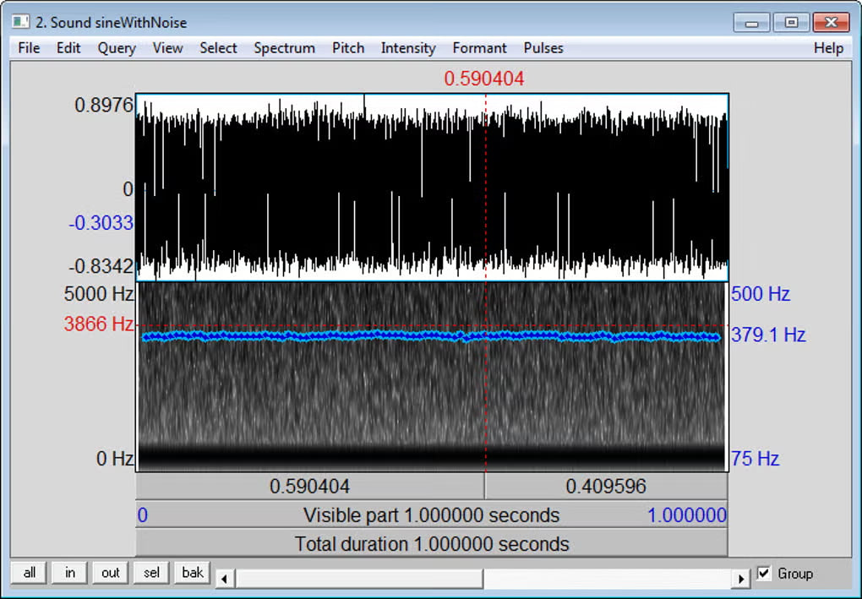Maximize the Sound sineWithNoise window
The image size is (862, 599).
[x=791, y=23]
